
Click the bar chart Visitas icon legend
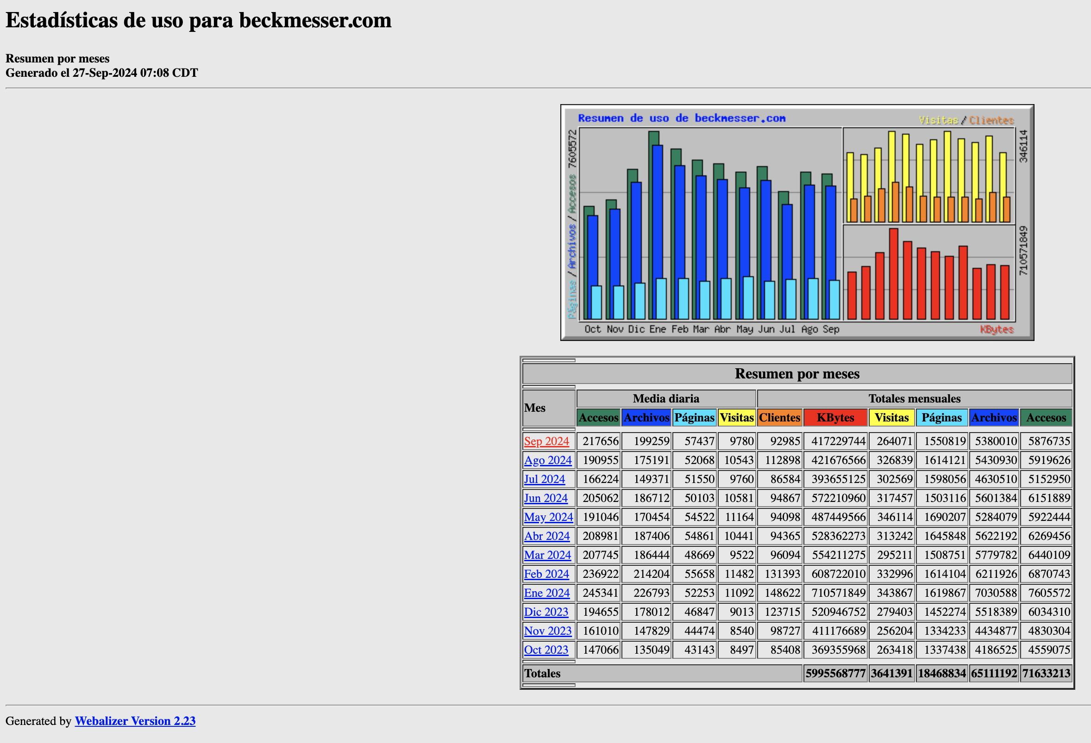(x=937, y=119)
